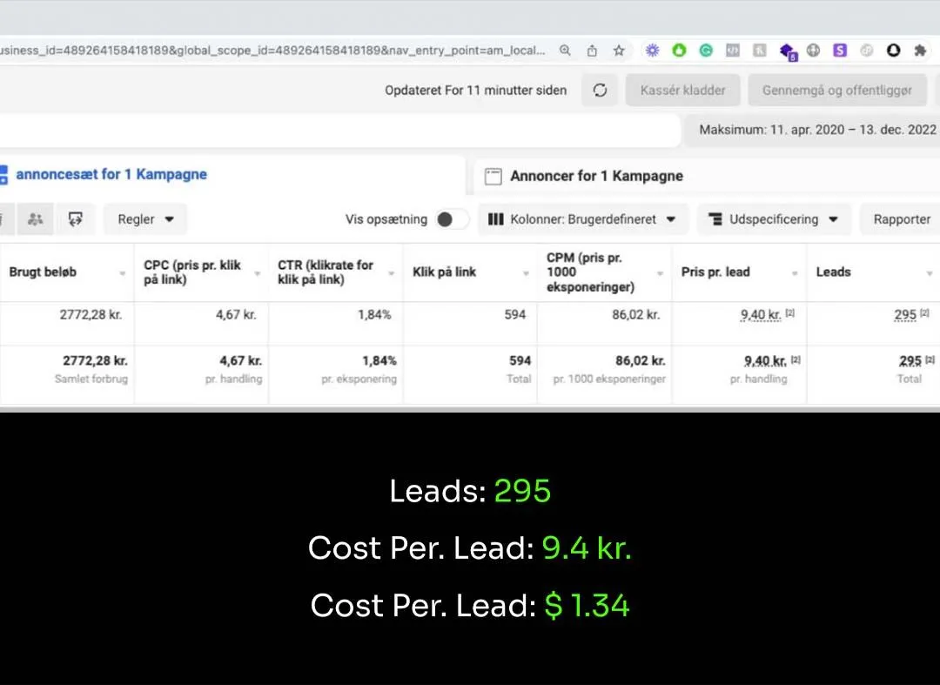This screenshot has width=940, height=685.
Task: Open the Leads column header arrow
Action: coord(930,273)
